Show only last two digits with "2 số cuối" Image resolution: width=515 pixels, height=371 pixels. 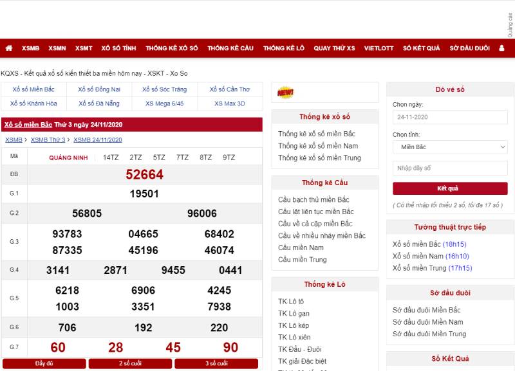click(129, 363)
